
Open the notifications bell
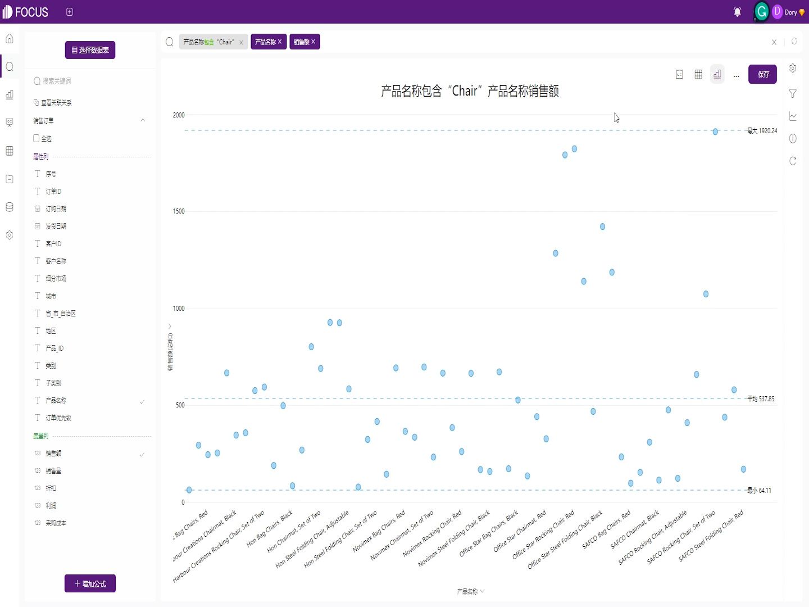pos(737,12)
